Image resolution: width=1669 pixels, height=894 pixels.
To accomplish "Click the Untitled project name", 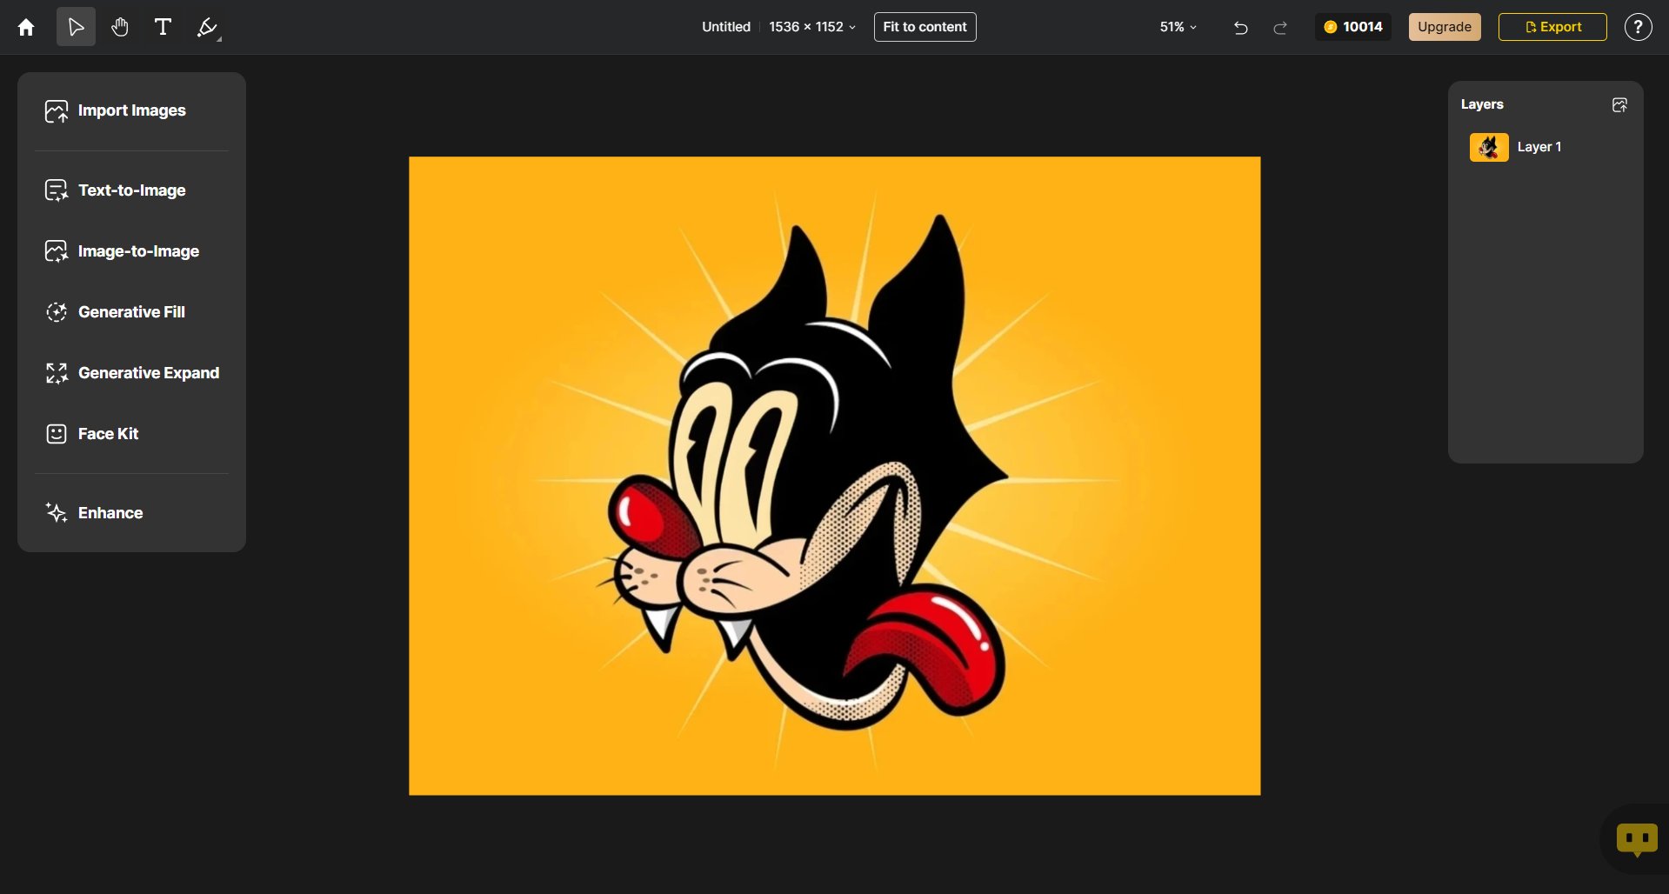I will pyautogui.click(x=725, y=27).
